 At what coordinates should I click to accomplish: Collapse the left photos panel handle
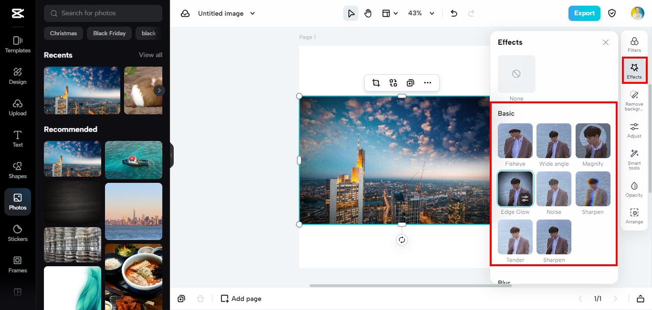point(172,155)
